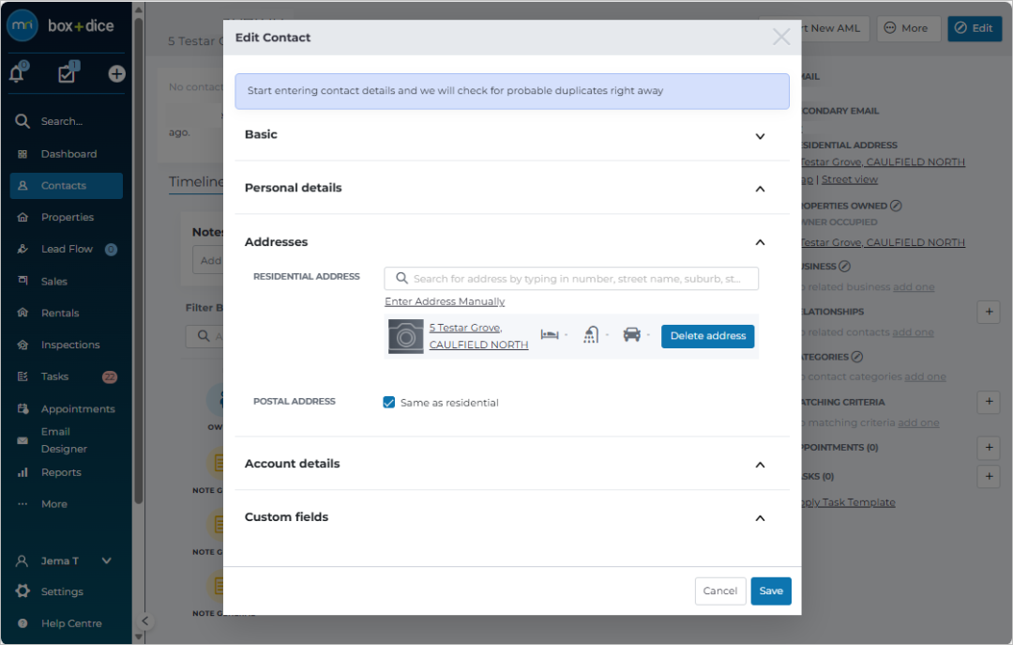Viewport: 1013px width, 645px height.
Task: Click the Edit button in page header
Action: 975,28
